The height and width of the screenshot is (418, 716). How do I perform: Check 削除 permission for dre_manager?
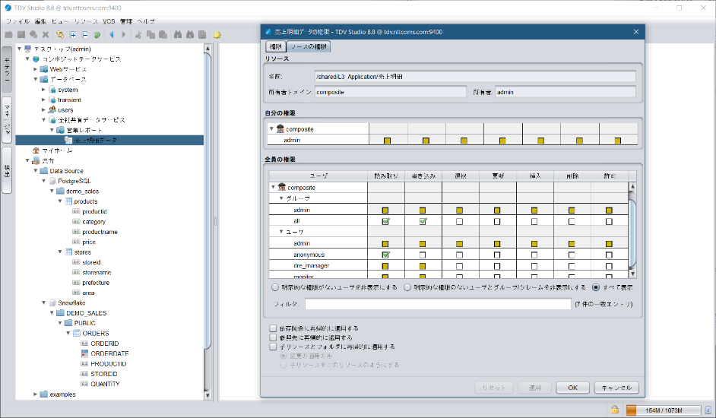click(x=572, y=266)
